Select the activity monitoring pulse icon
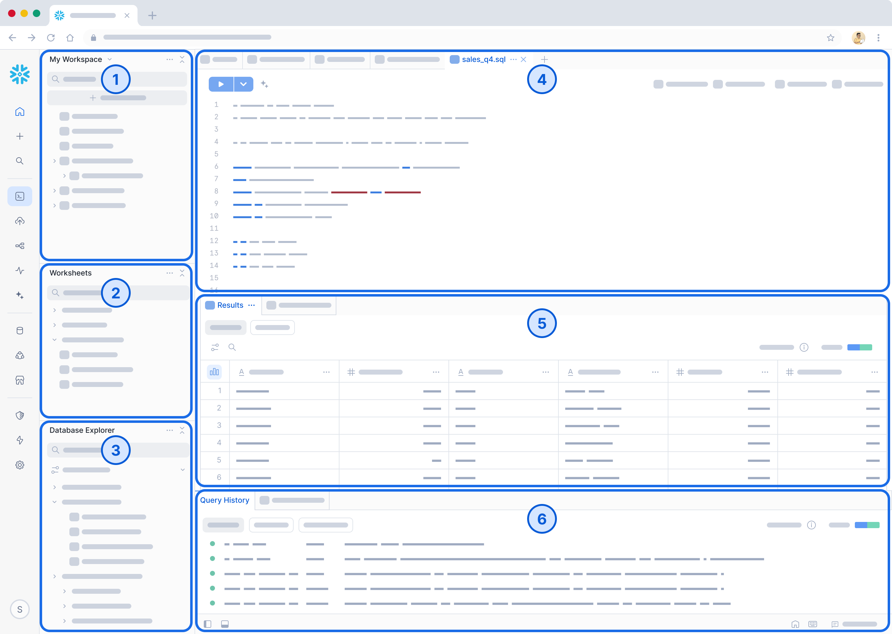 (20, 271)
